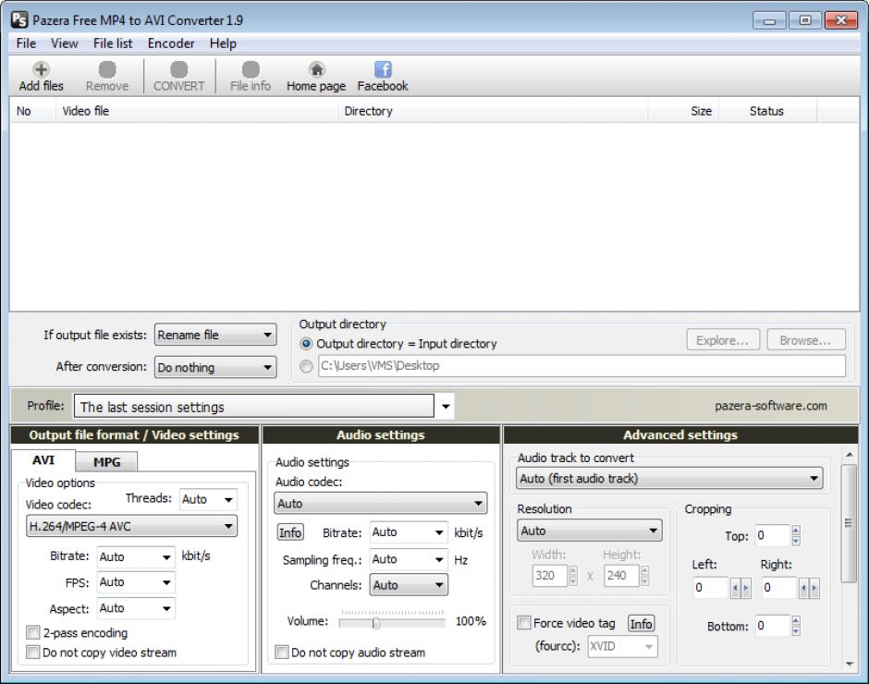Click the Left cropping arrow stepper
This screenshot has width=869, height=684.
pyautogui.click(x=740, y=588)
